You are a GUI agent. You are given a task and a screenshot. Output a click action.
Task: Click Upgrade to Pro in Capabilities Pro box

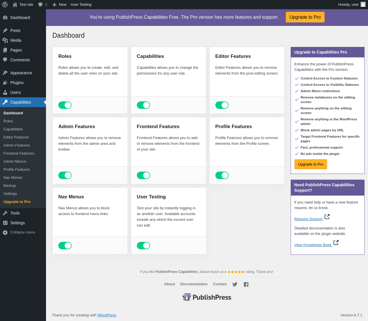tap(310, 164)
